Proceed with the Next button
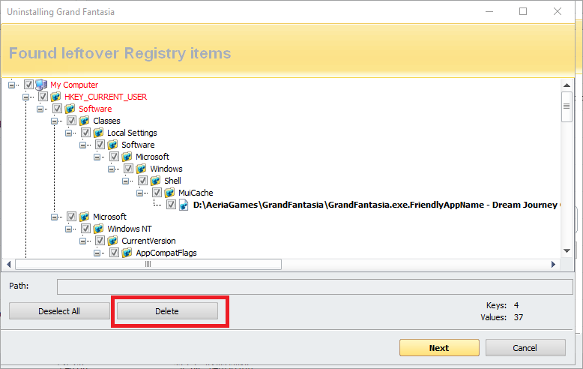 coord(439,348)
